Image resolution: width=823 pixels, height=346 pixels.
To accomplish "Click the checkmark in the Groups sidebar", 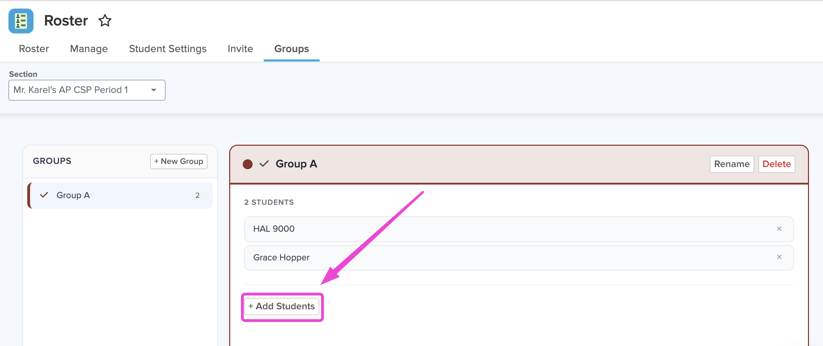I will tap(44, 195).
